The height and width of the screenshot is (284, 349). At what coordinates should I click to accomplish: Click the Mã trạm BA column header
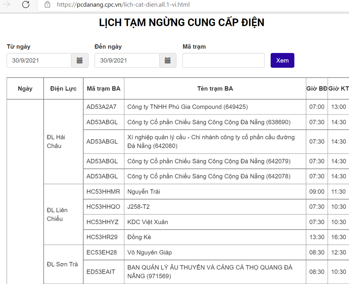point(104,88)
